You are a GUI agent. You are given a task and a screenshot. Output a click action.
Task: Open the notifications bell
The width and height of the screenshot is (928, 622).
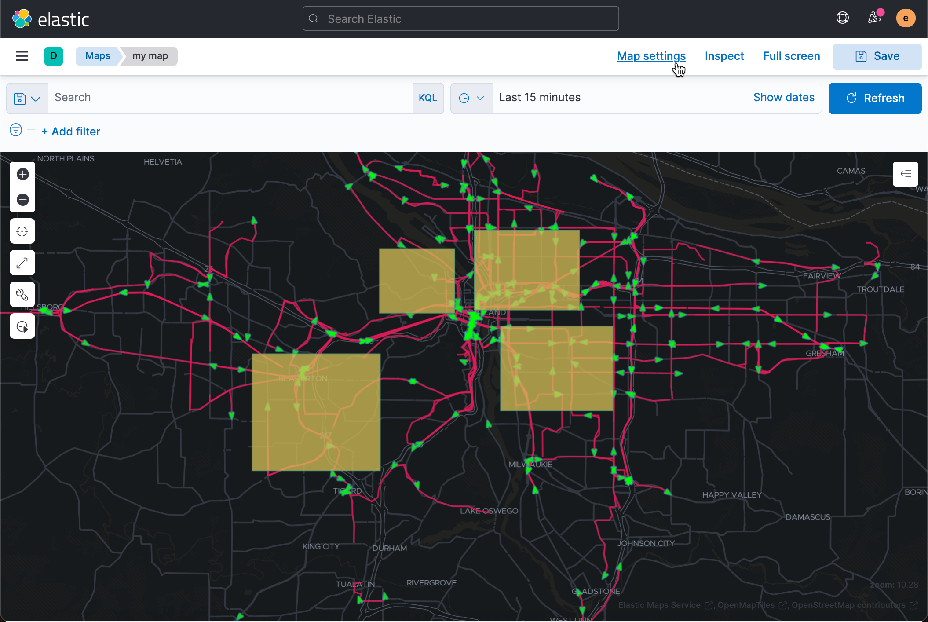point(874,18)
